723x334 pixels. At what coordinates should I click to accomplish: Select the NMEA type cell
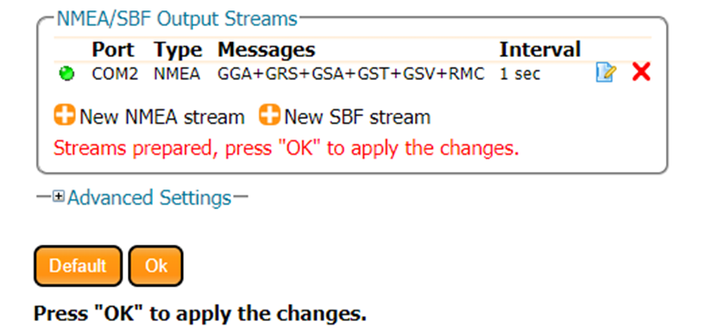tap(177, 74)
